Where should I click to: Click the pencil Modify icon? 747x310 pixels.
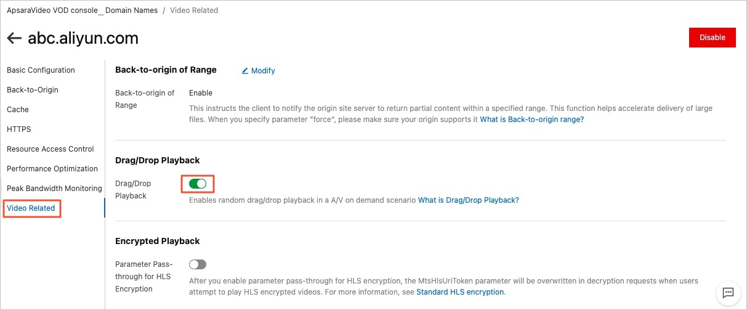point(245,71)
